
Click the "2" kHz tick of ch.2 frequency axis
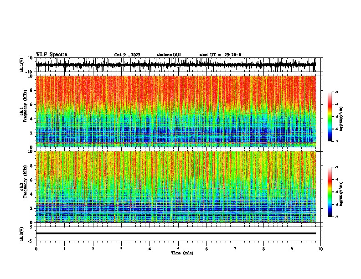point(31,208)
